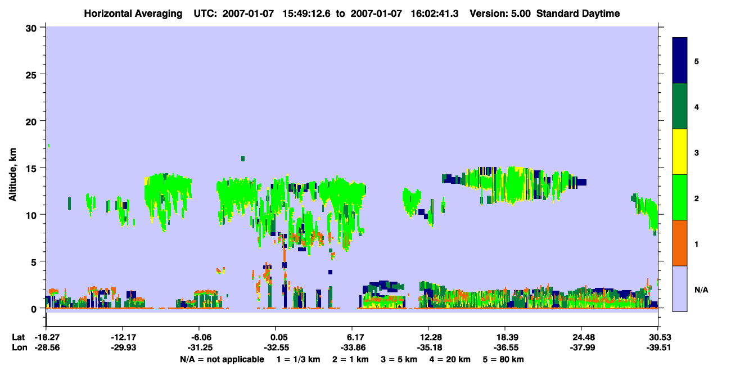This screenshot has width=731, height=375.
Task: Click the 'Version: 5.00 Standard Daytime' text
Action: [548, 13]
